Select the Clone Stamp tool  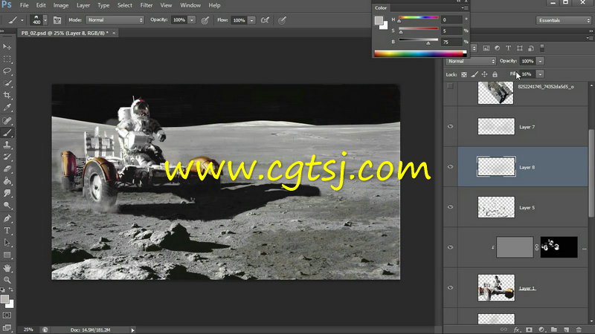click(x=7, y=145)
